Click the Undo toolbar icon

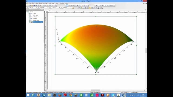tap(50, 5)
